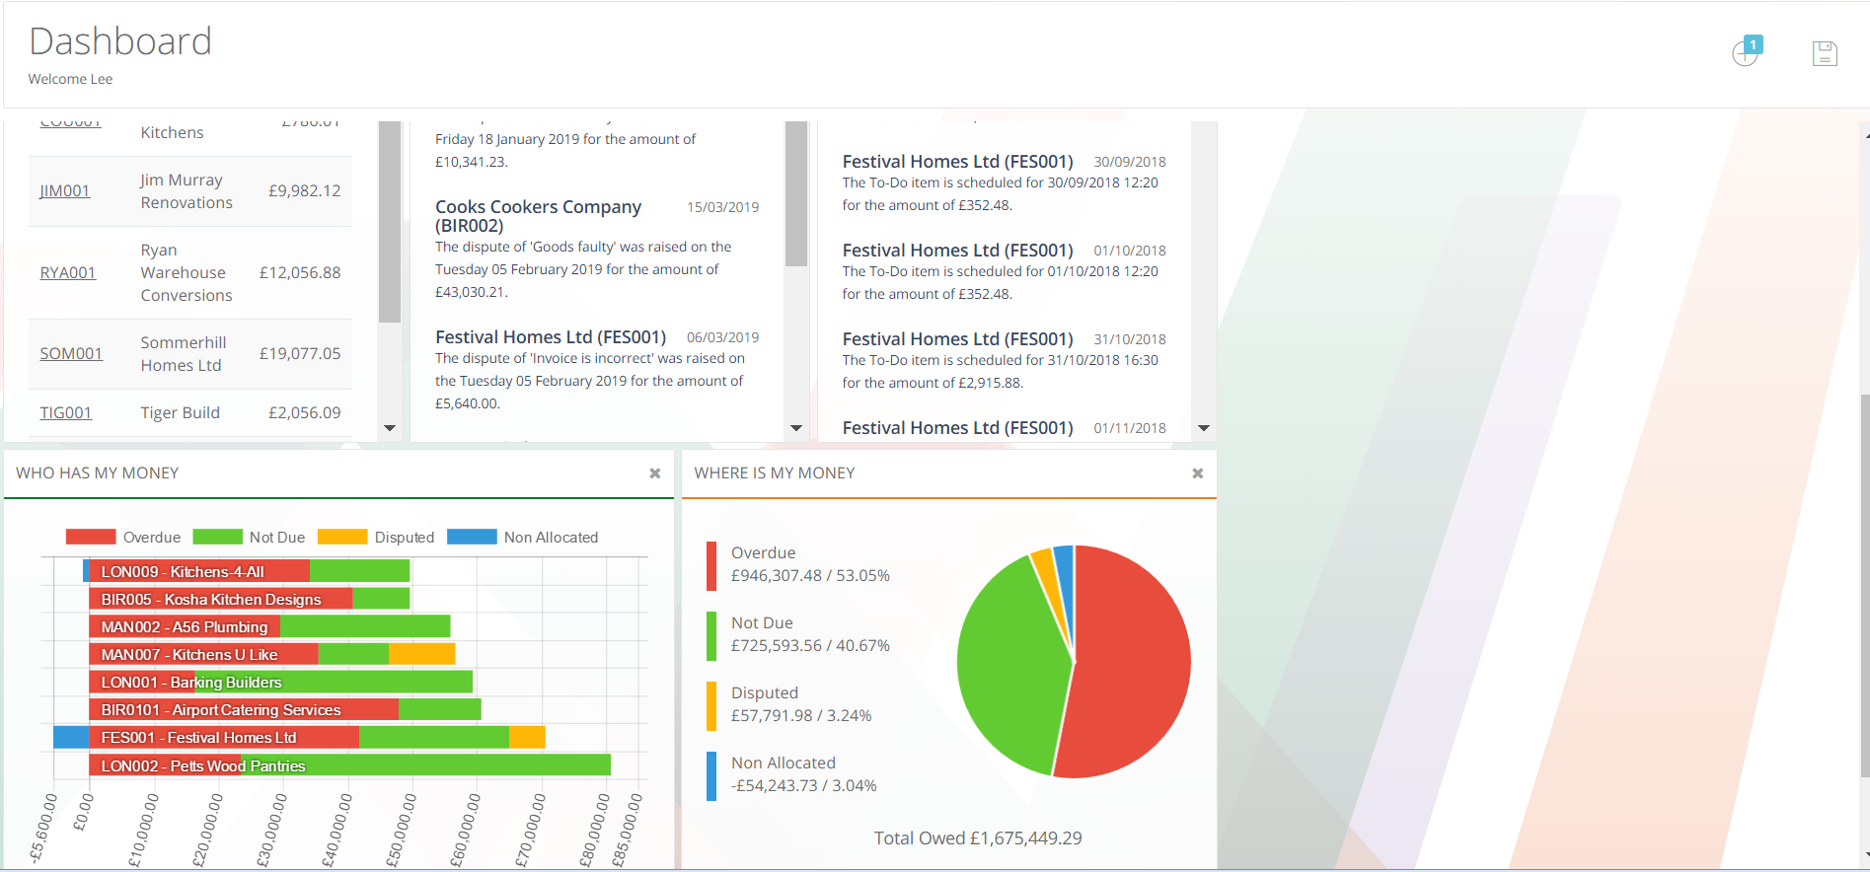
Task: Click the orange Disputed swatch beside £57,791.98
Action: (711, 705)
